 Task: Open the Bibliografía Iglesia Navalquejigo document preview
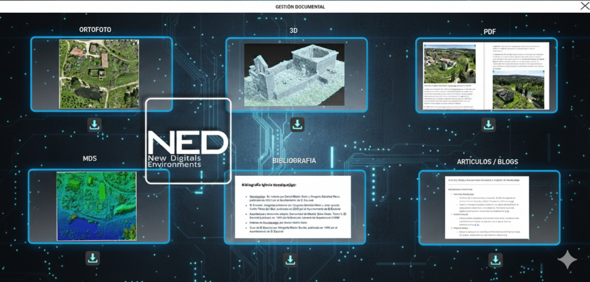(x=293, y=207)
